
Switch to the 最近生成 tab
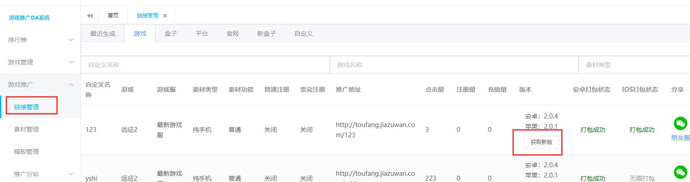point(103,34)
